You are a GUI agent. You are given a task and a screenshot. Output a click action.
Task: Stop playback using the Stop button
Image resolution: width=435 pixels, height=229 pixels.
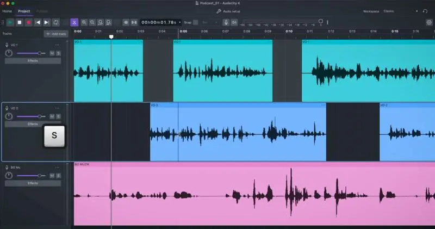[20, 22]
